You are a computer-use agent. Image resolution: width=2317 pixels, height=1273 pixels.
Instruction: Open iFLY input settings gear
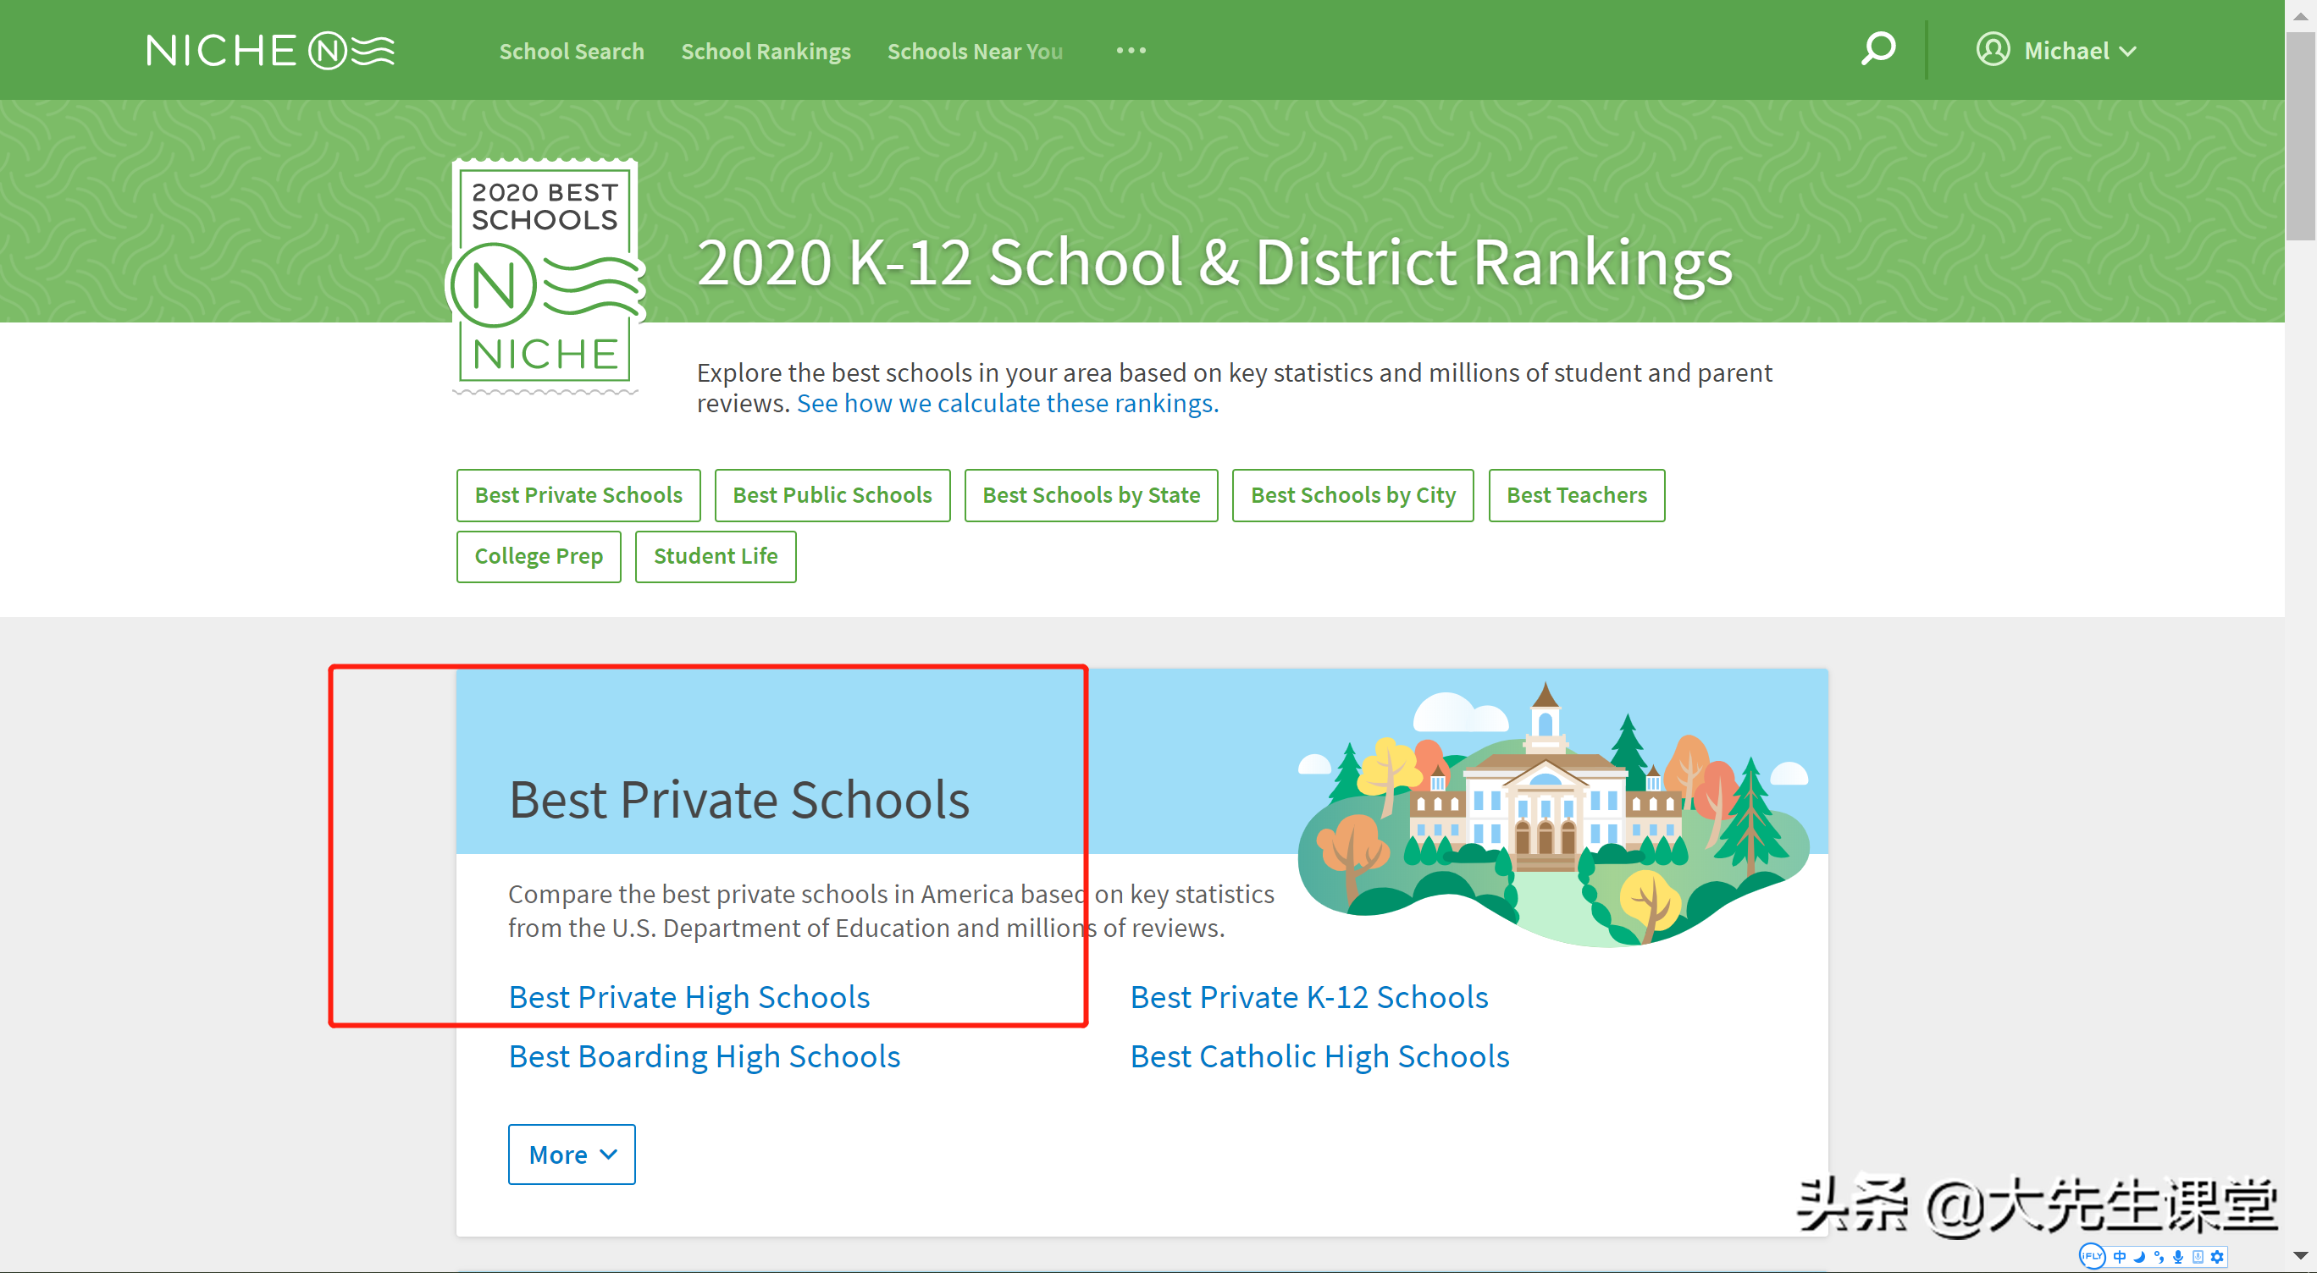(x=2217, y=1257)
